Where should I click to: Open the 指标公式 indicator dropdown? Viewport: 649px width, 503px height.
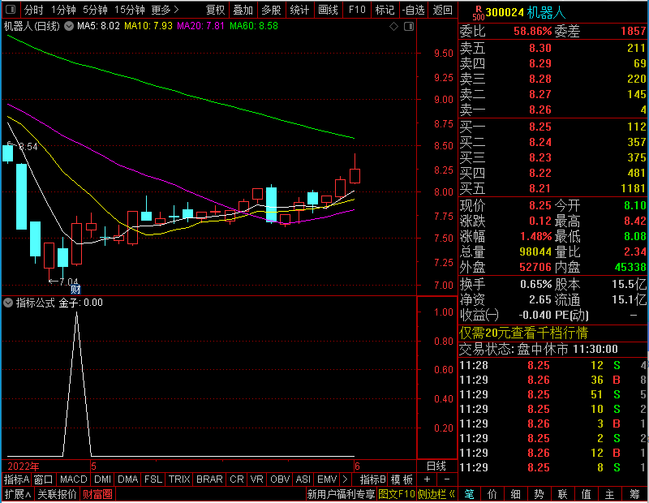click(8, 303)
